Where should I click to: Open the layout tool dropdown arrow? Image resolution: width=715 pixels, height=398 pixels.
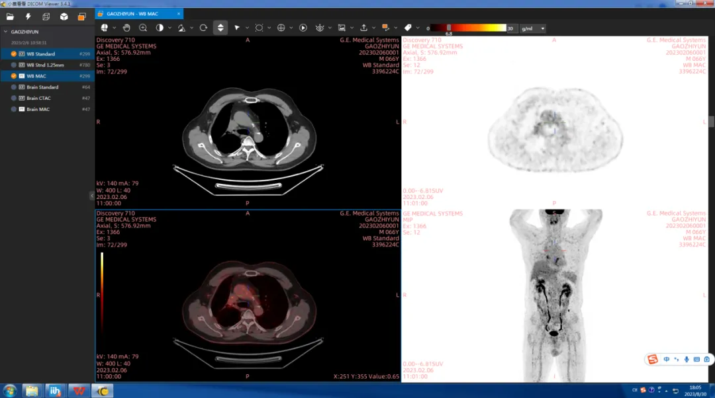click(x=114, y=28)
